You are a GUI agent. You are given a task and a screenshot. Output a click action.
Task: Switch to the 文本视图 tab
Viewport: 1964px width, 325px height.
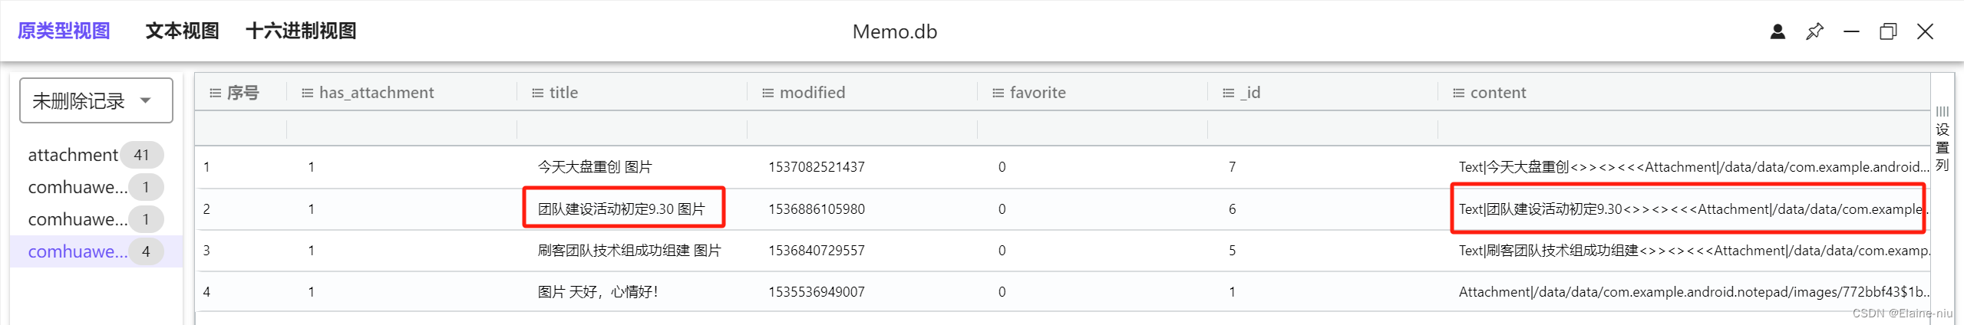coord(182,31)
